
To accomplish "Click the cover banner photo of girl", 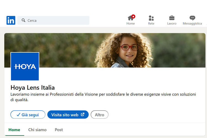I will (105, 50).
